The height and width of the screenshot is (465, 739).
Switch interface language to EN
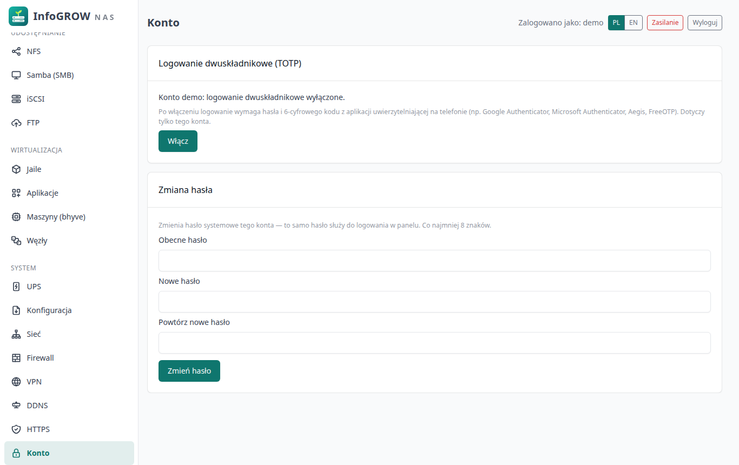(634, 23)
